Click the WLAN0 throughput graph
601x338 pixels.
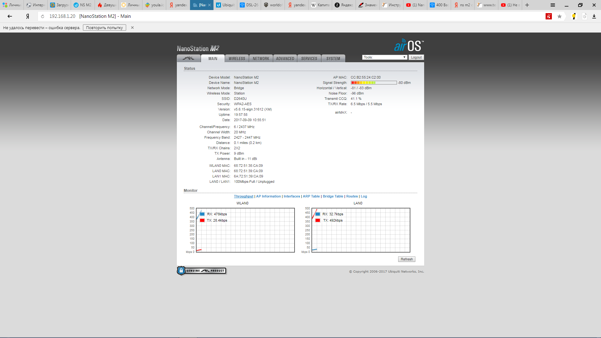coord(245,230)
